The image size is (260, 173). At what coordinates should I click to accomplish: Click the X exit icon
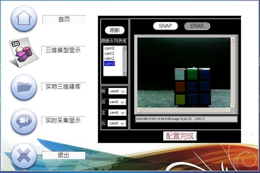24,156
